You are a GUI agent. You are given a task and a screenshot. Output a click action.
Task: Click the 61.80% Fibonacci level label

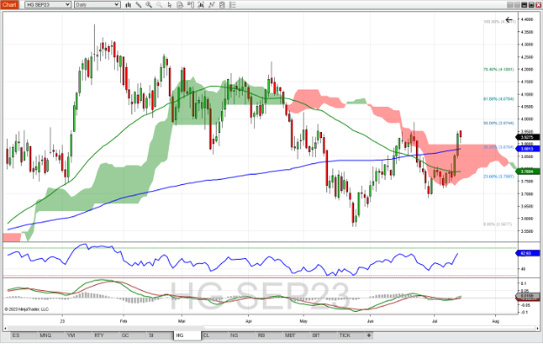(499, 99)
